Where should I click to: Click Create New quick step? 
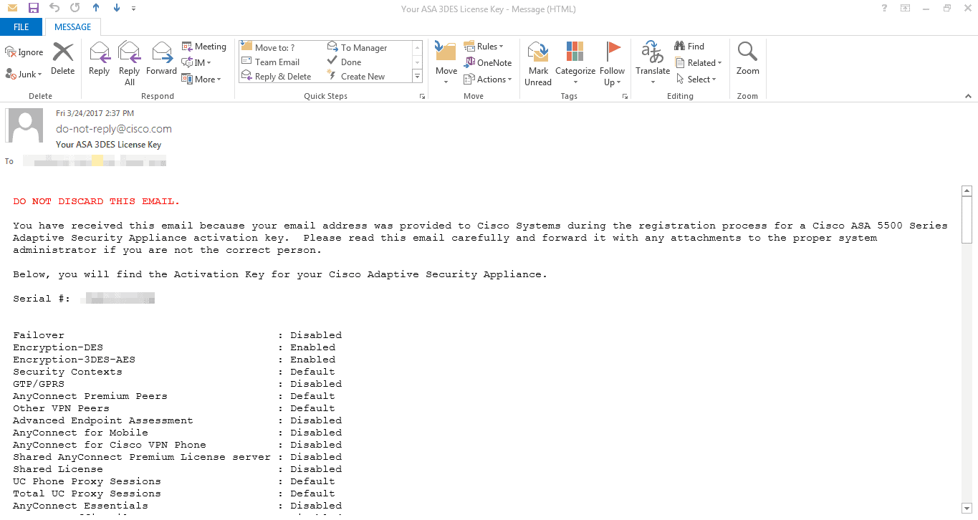pyautogui.click(x=368, y=76)
